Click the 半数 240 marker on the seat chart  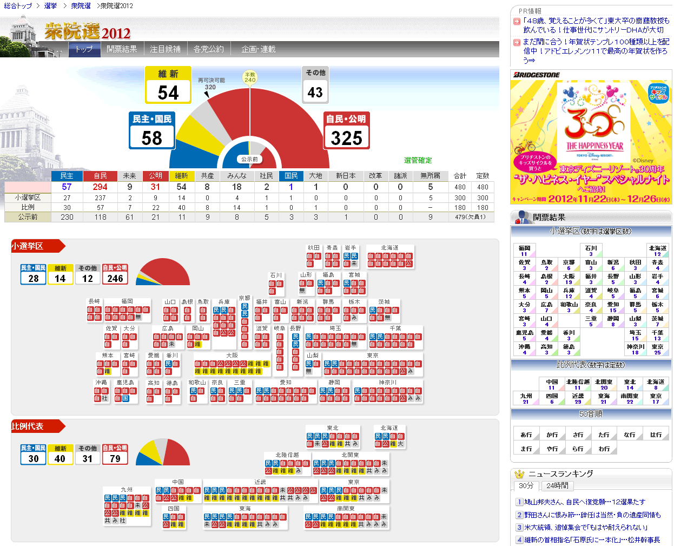tap(250, 77)
